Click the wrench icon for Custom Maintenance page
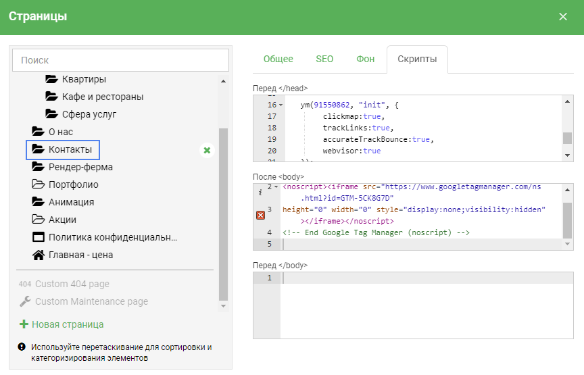Viewport: 584px width, 375px height. (25, 301)
